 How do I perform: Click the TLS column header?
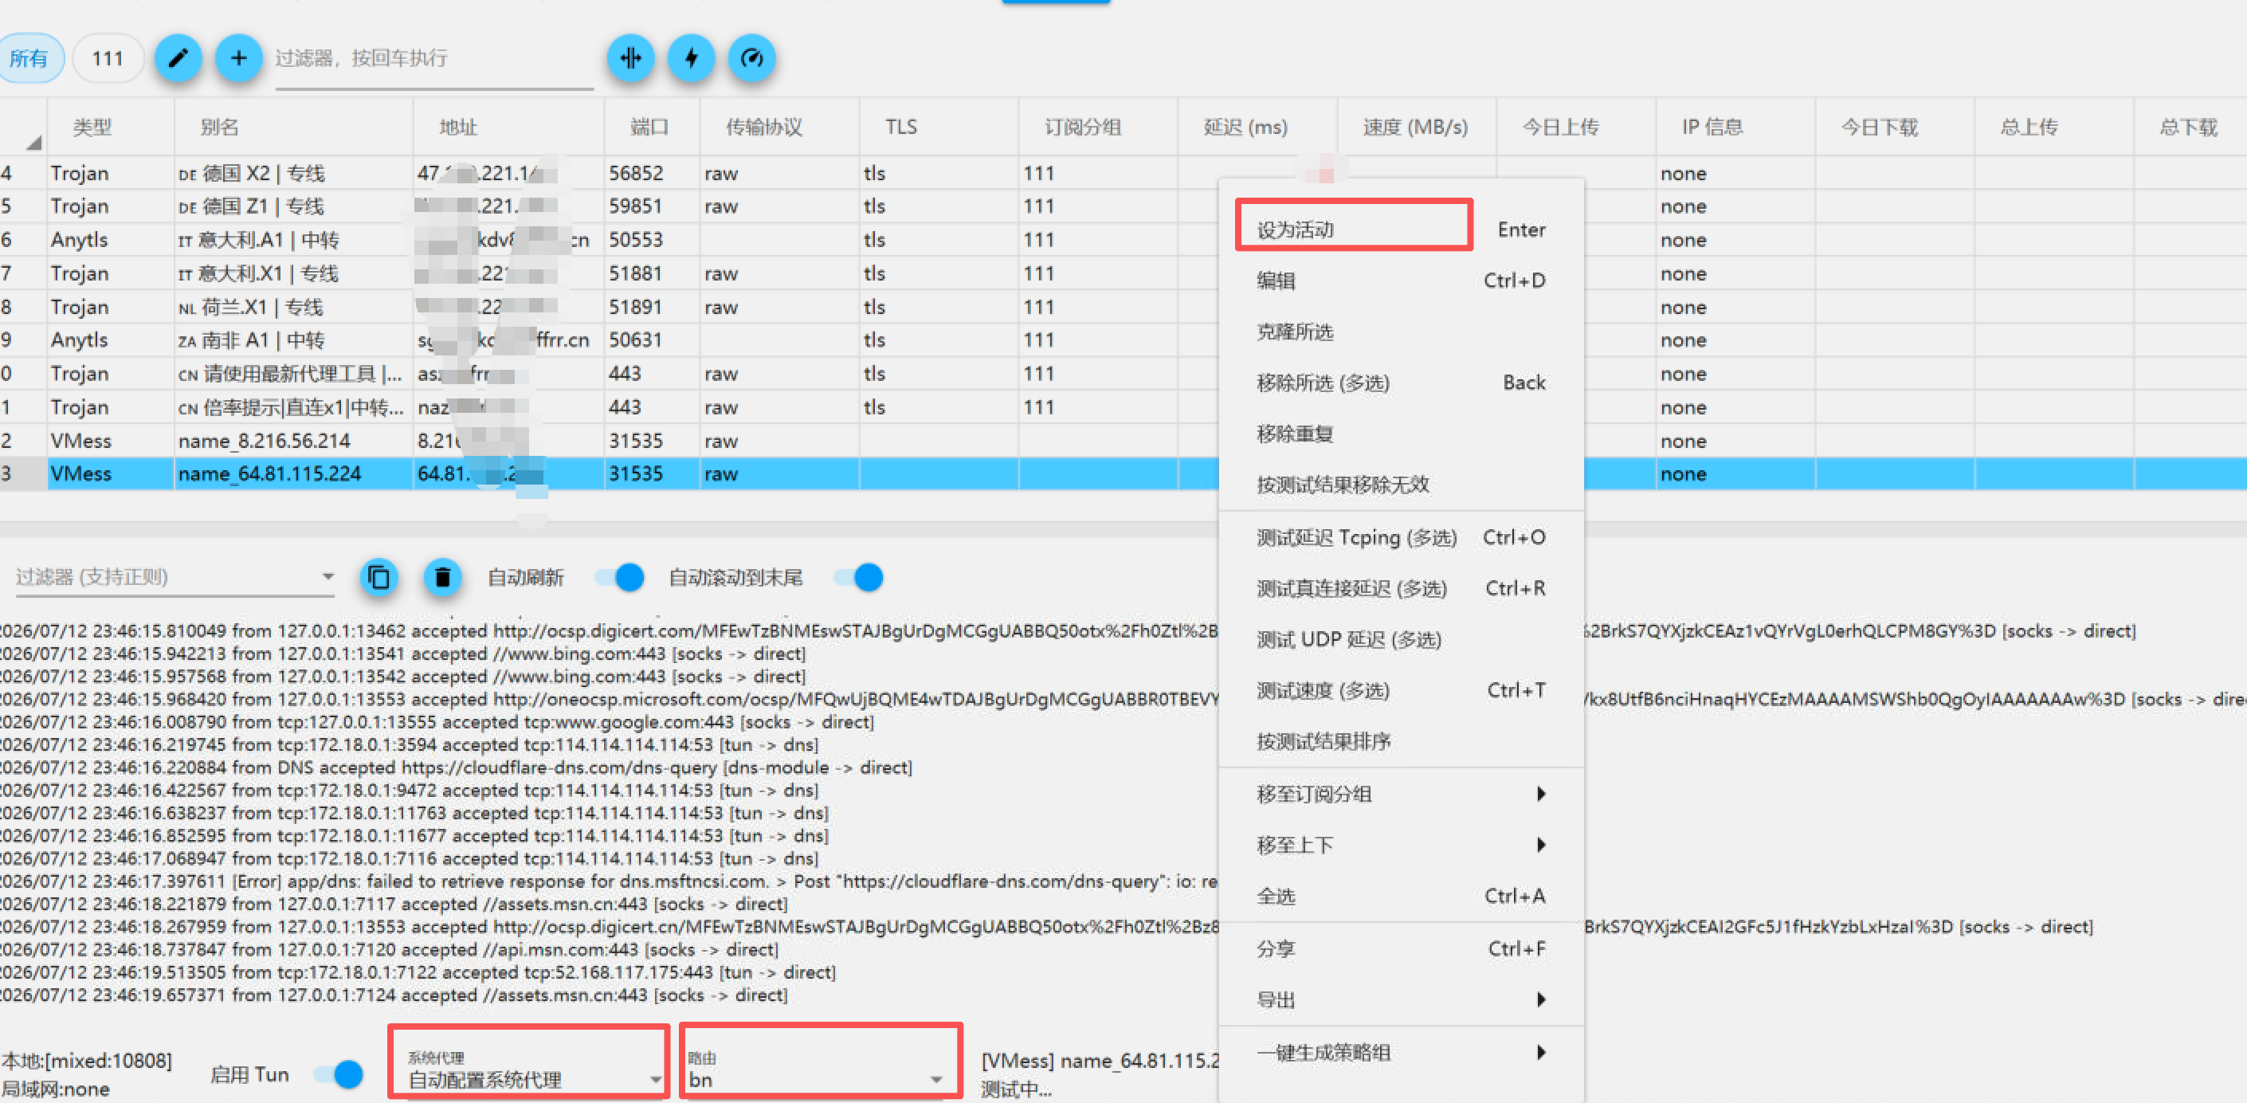(939, 128)
